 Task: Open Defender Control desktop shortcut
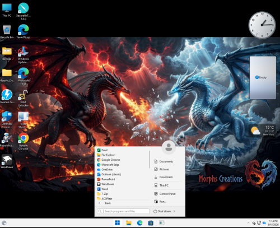click(7, 120)
